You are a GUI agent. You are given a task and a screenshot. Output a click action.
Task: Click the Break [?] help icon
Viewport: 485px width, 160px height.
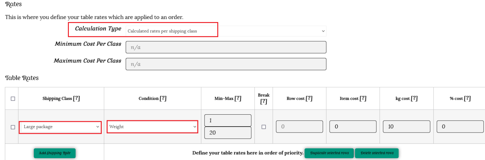(264, 102)
